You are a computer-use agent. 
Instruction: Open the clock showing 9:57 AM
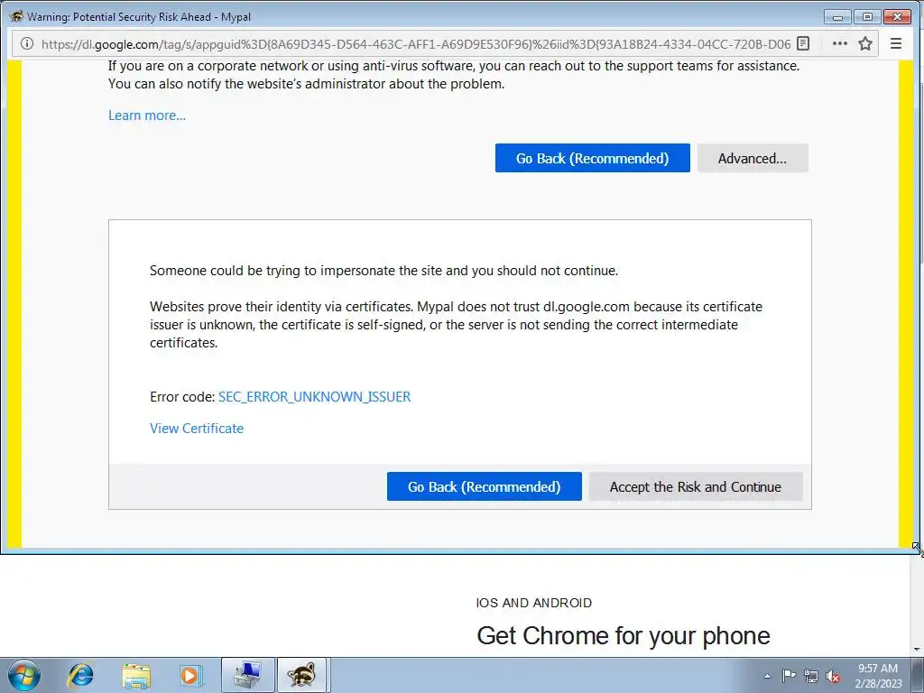pos(878,675)
